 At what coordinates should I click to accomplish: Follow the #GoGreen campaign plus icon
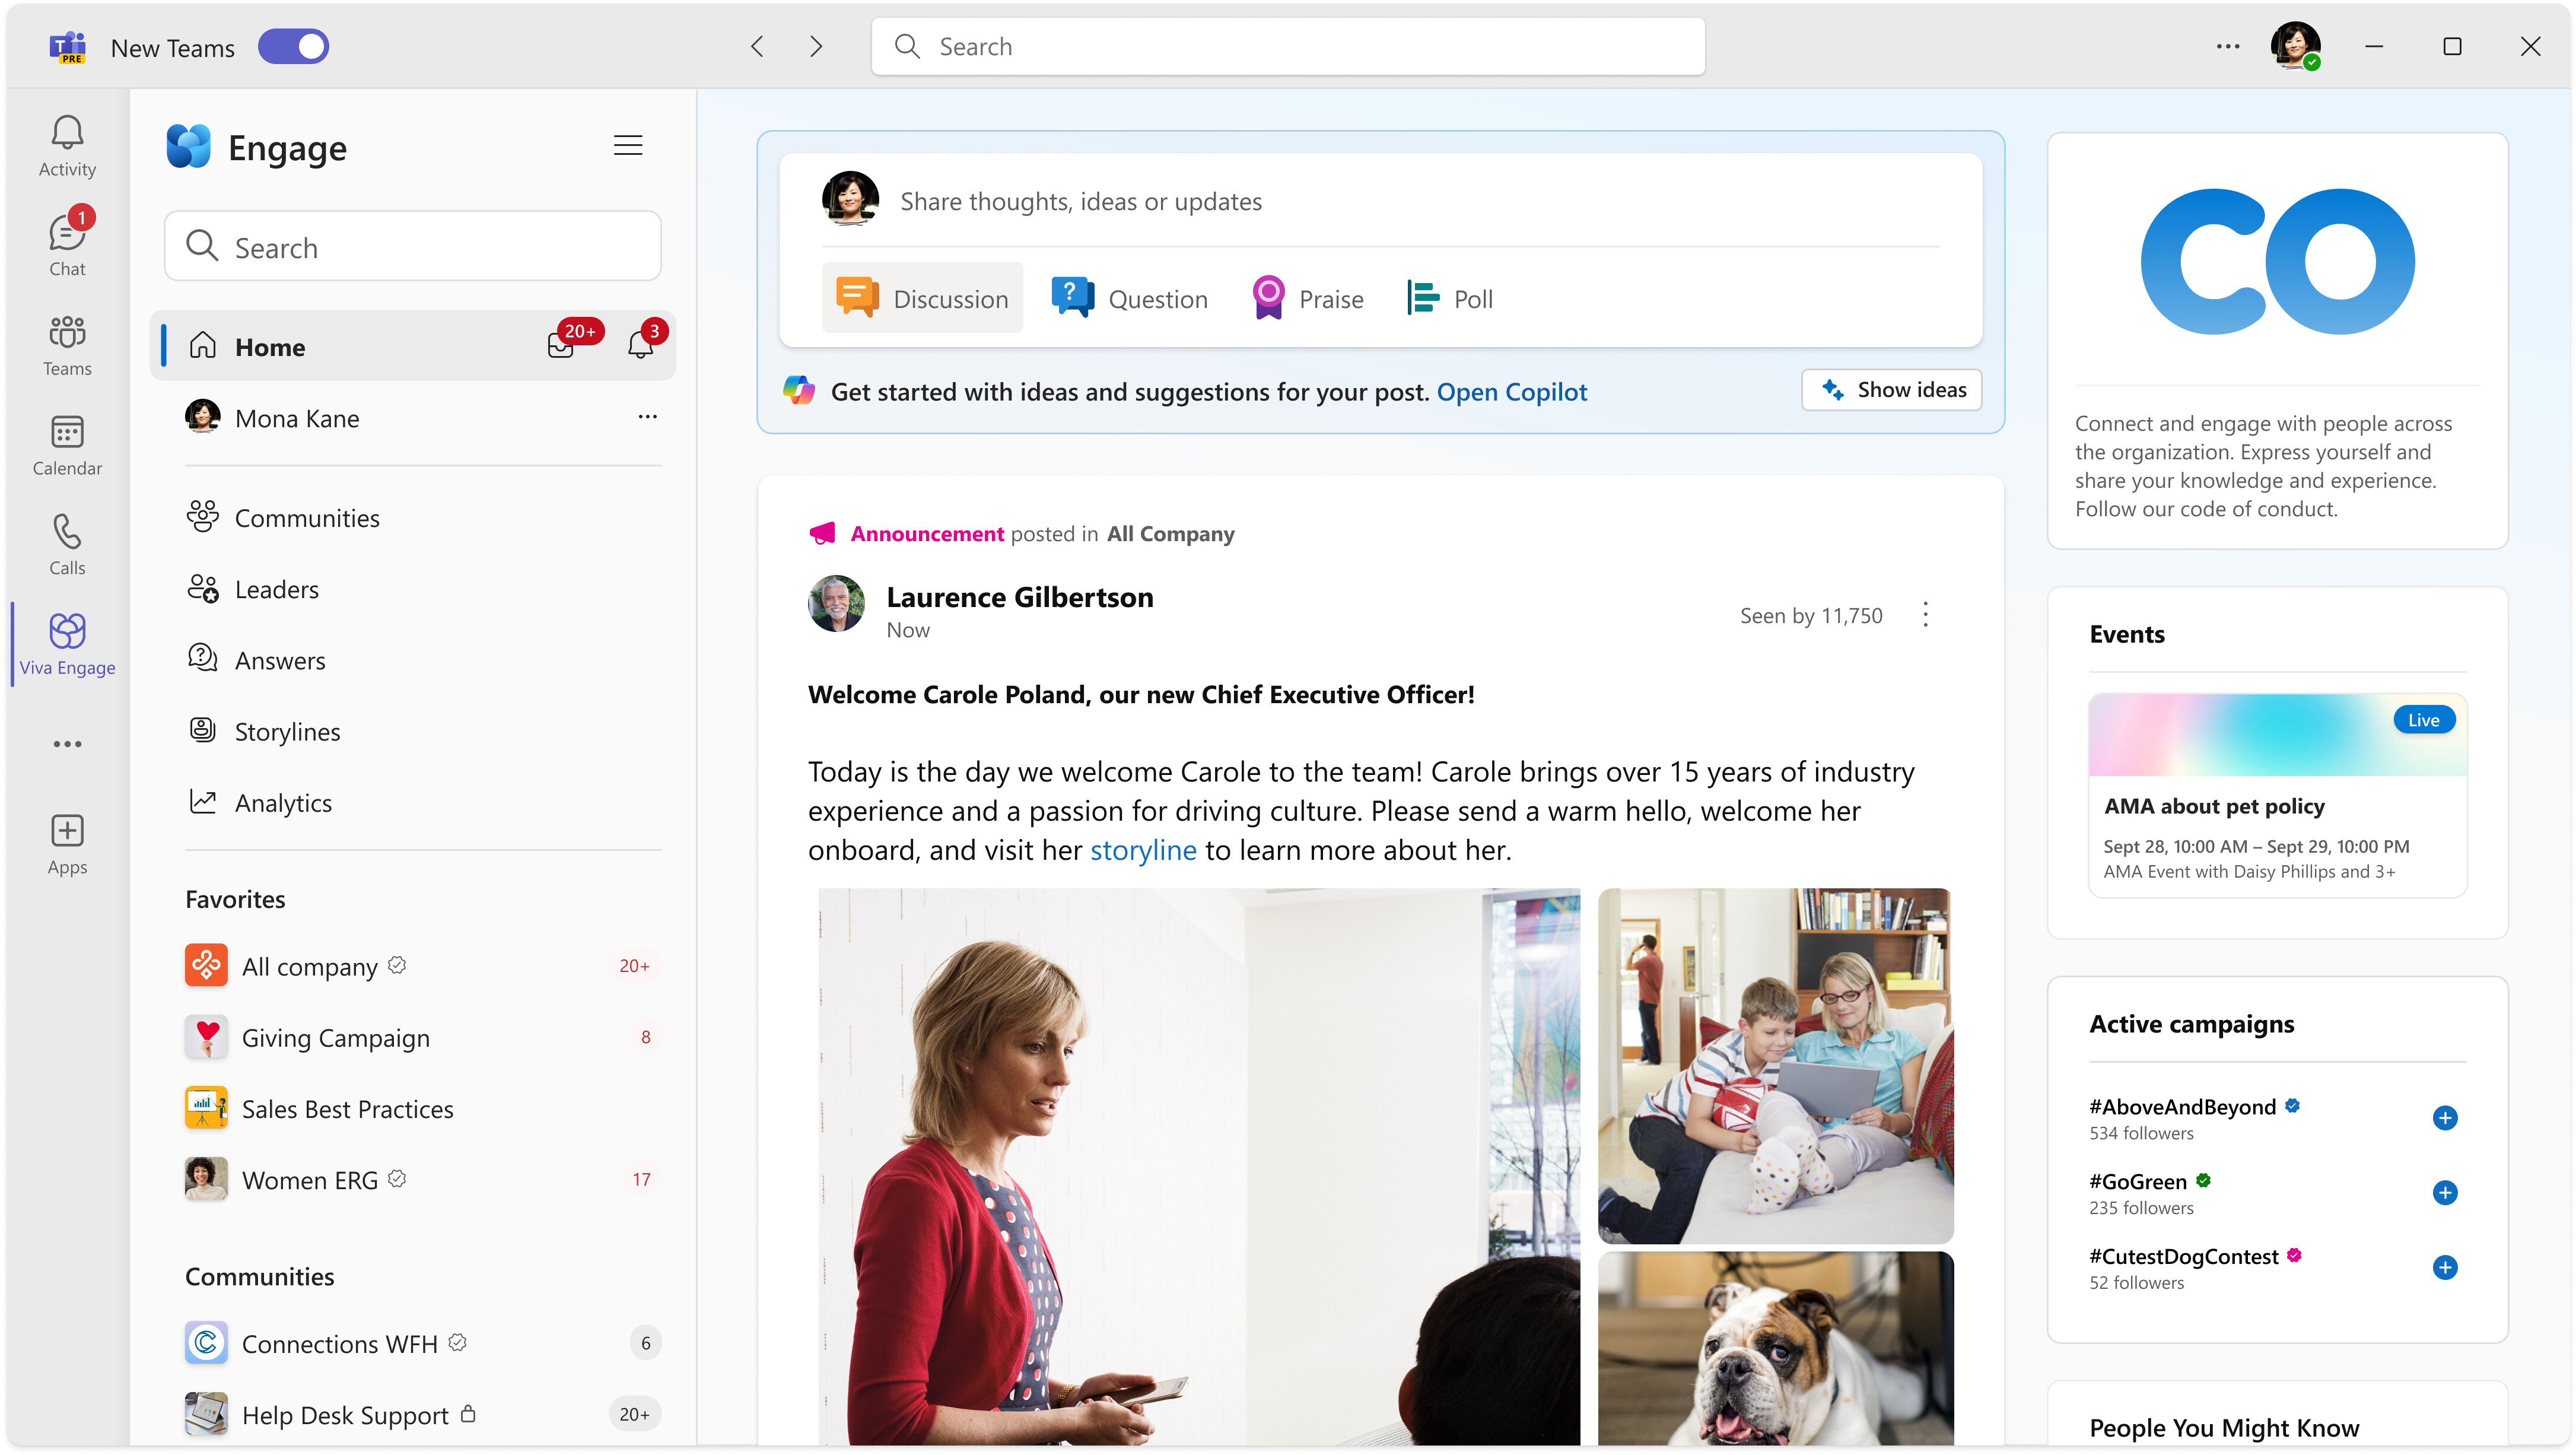[x=2444, y=1192]
